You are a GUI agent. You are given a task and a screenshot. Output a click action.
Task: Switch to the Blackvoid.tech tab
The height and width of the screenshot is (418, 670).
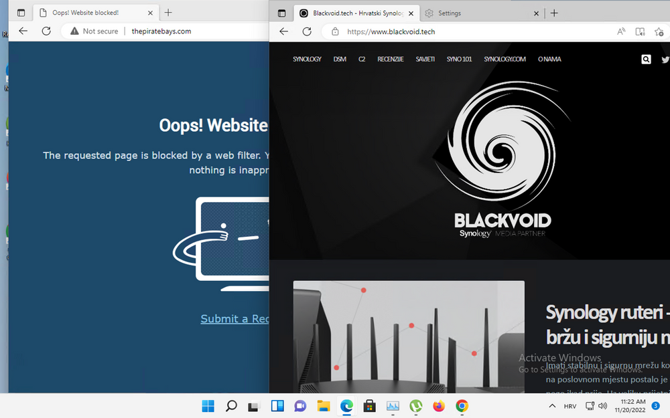click(357, 13)
